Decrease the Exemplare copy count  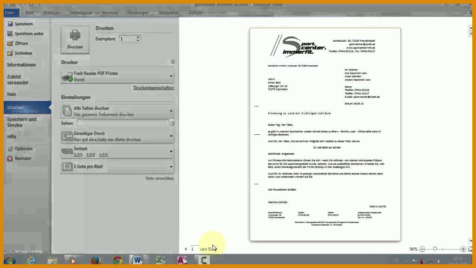pyautogui.click(x=138, y=40)
